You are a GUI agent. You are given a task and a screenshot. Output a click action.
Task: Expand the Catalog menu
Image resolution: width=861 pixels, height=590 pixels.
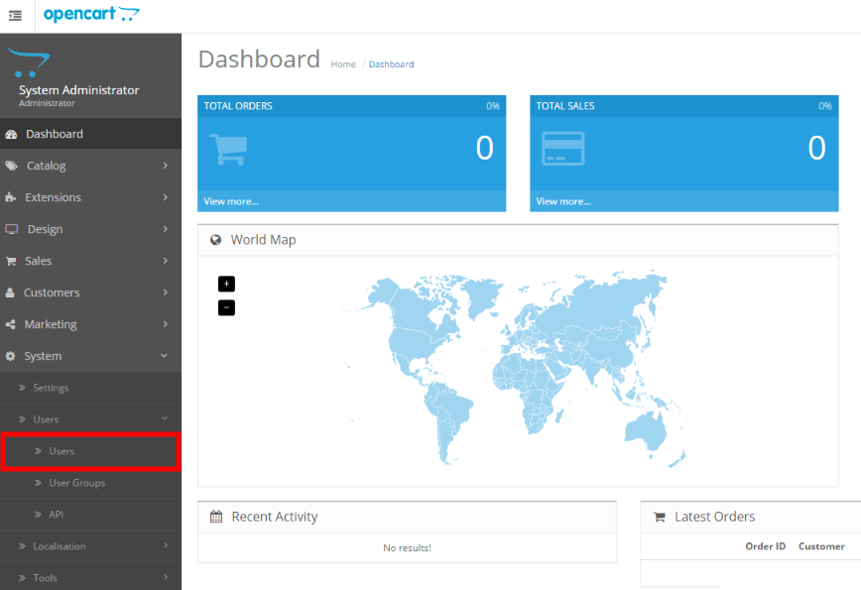coord(90,166)
